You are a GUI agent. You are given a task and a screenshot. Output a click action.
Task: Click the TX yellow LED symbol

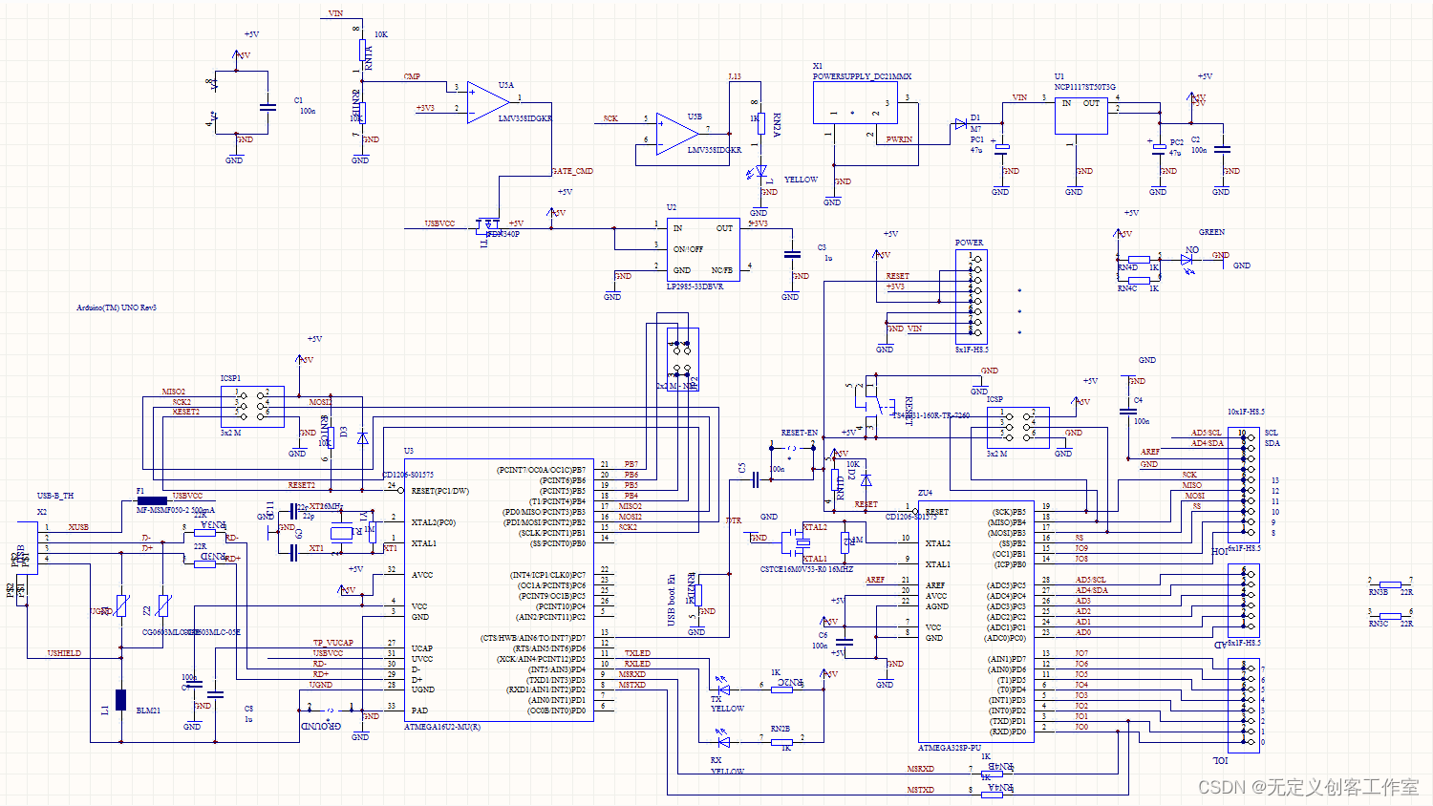click(x=723, y=687)
